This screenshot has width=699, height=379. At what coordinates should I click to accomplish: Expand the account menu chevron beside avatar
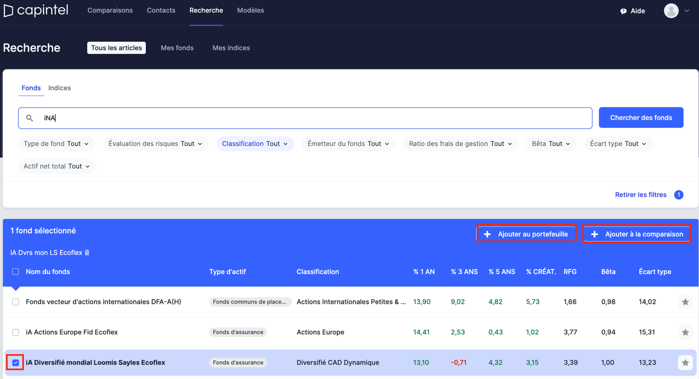click(x=687, y=11)
